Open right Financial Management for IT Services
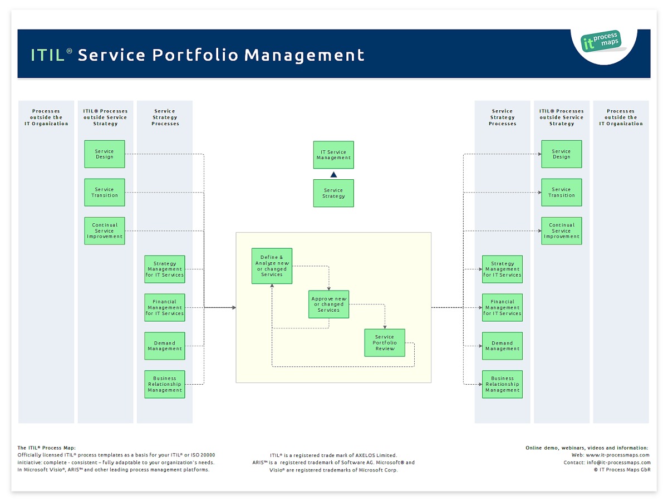668x501 pixels. click(x=503, y=308)
